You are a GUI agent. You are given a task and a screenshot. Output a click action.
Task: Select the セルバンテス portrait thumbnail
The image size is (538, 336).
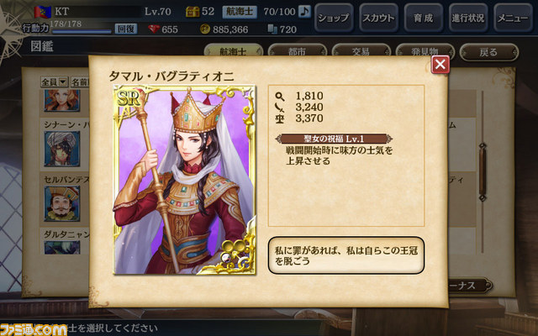(61, 203)
